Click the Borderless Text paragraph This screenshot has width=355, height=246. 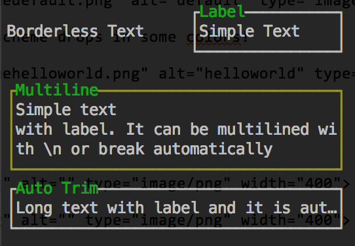coord(75,31)
